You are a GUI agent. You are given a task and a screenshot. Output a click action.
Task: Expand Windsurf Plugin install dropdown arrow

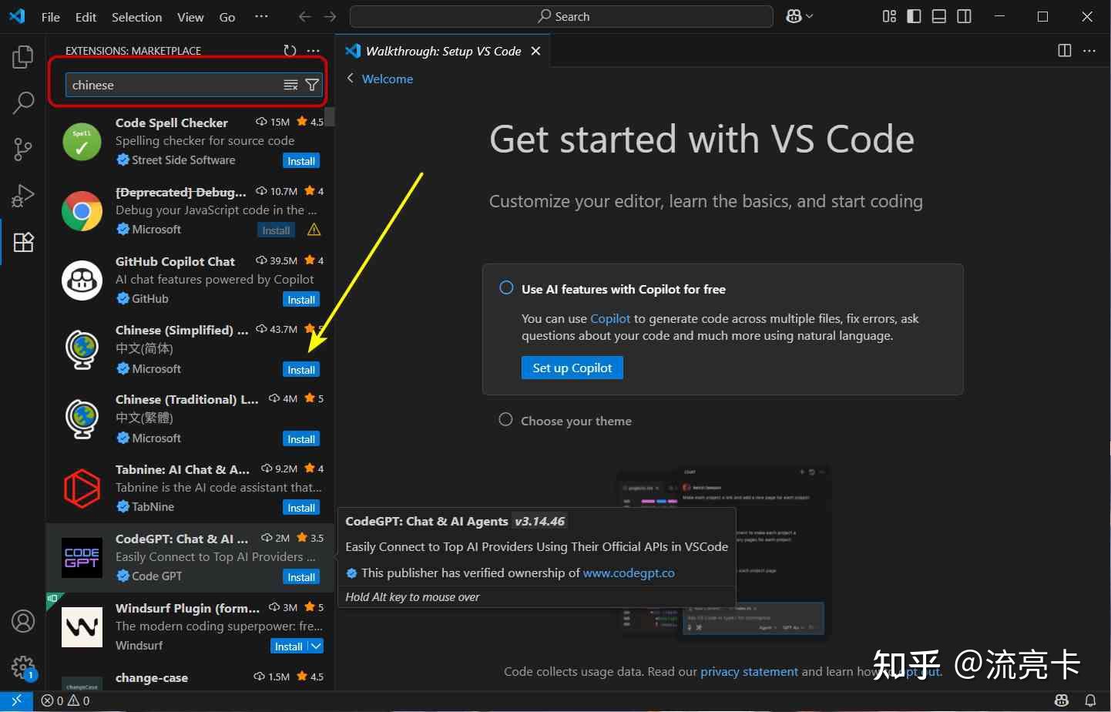(316, 646)
